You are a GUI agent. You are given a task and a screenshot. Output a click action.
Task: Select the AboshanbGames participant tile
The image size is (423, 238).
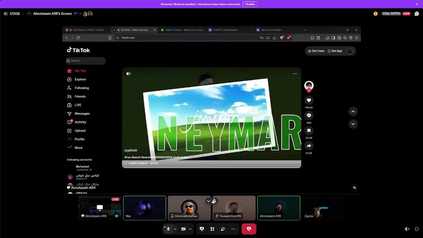[189, 208]
